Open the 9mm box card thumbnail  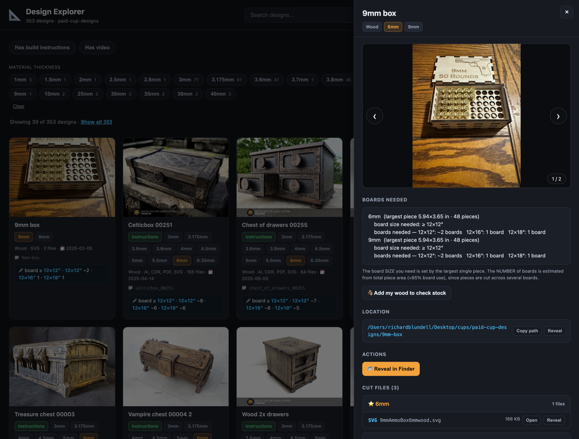pos(62,177)
